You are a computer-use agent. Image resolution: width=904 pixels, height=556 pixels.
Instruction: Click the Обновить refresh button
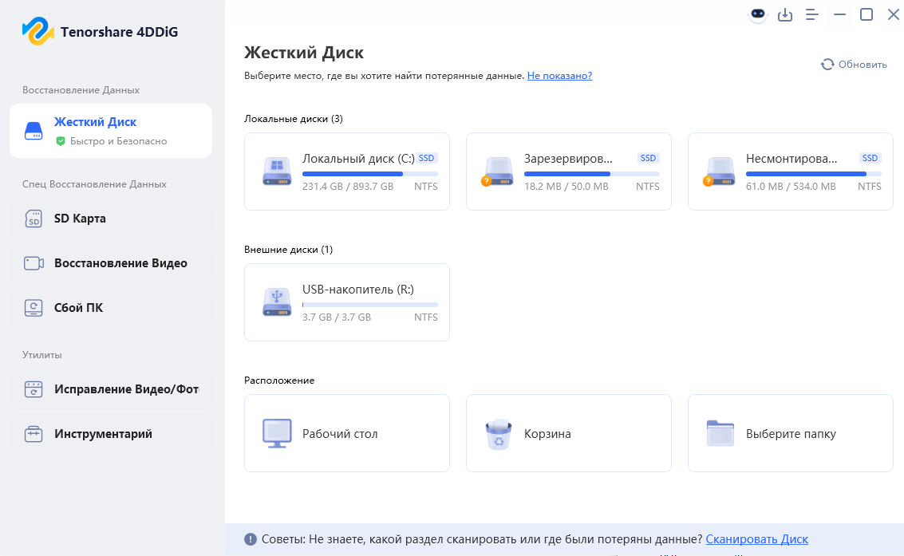(853, 64)
